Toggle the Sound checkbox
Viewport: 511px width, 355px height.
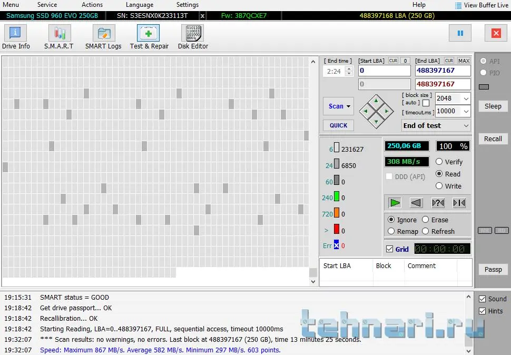click(483, 299)
